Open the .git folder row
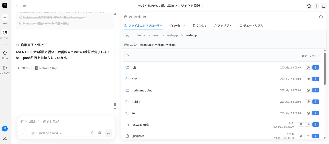This screenshot has width=329, height=144. click(x=222, y=67)
